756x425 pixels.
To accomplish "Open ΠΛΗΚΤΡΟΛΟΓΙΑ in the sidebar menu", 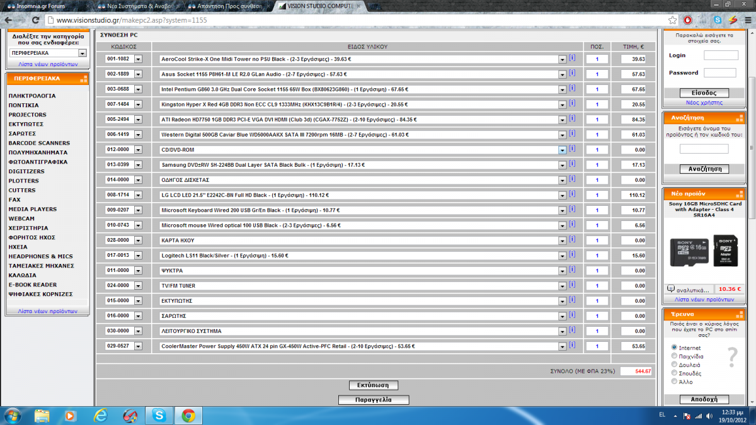I will [x=32, y=96].
